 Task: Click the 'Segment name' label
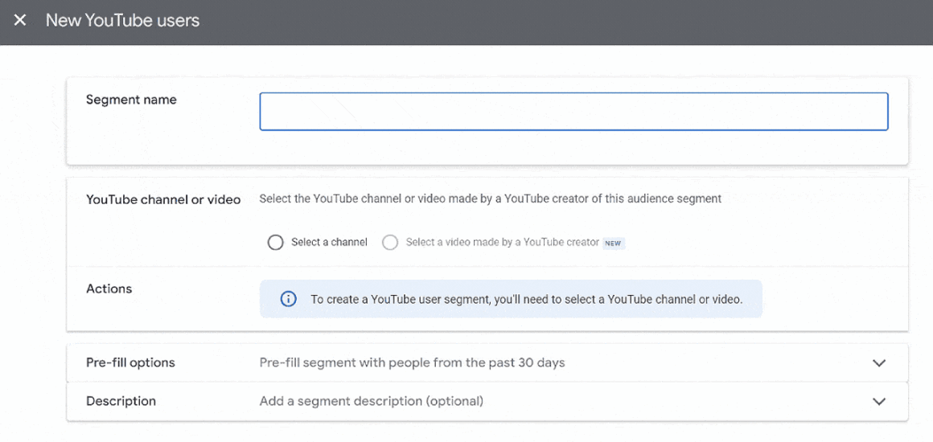[x=131, y=100]
